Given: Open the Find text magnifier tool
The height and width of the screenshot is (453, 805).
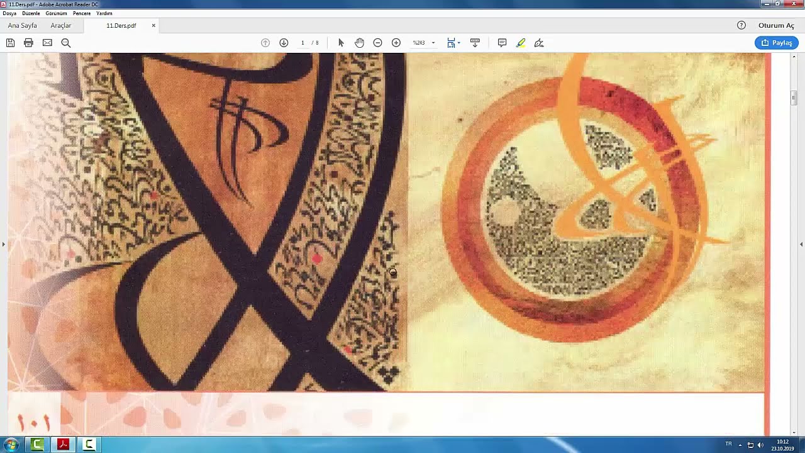Looking at the screenshot, I should (x=66, y=43).
